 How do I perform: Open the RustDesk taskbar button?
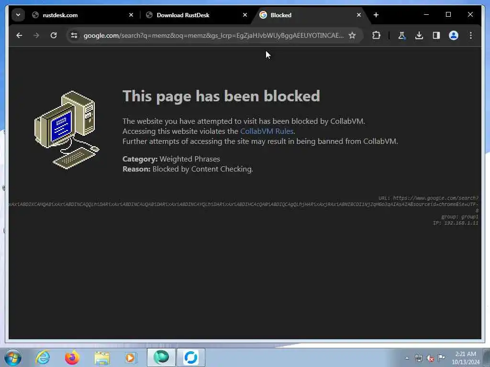click(191, 357)
